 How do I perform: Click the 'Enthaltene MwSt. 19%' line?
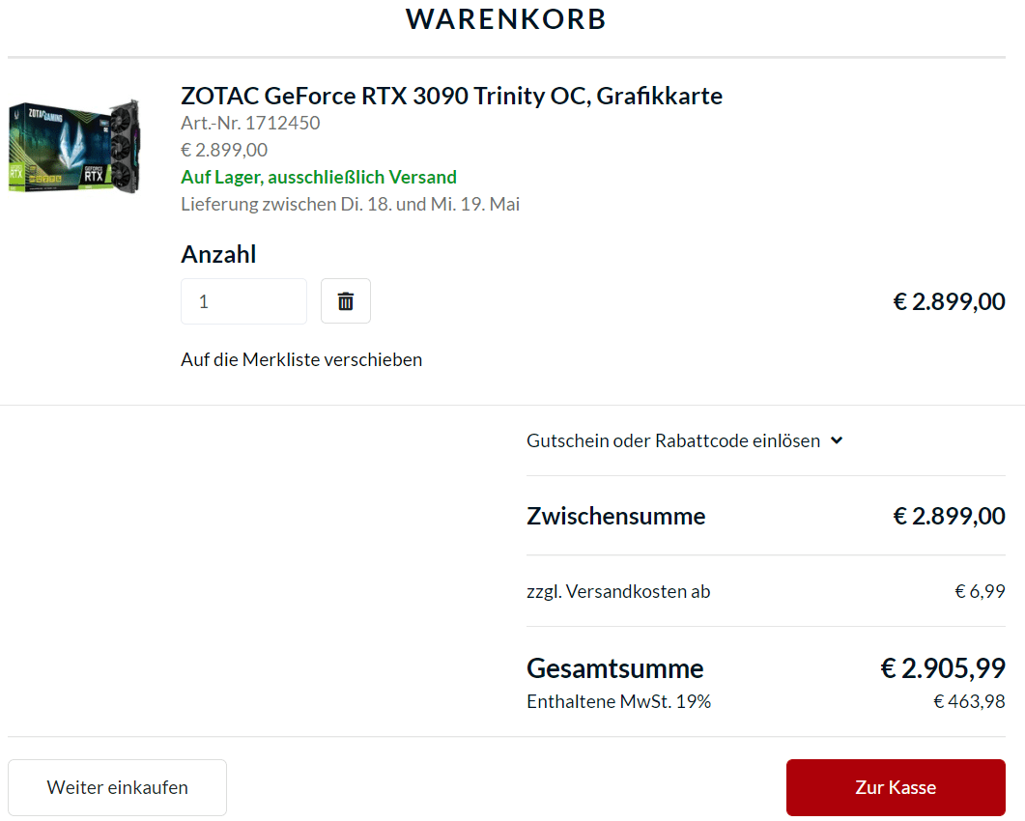point(618,701)
